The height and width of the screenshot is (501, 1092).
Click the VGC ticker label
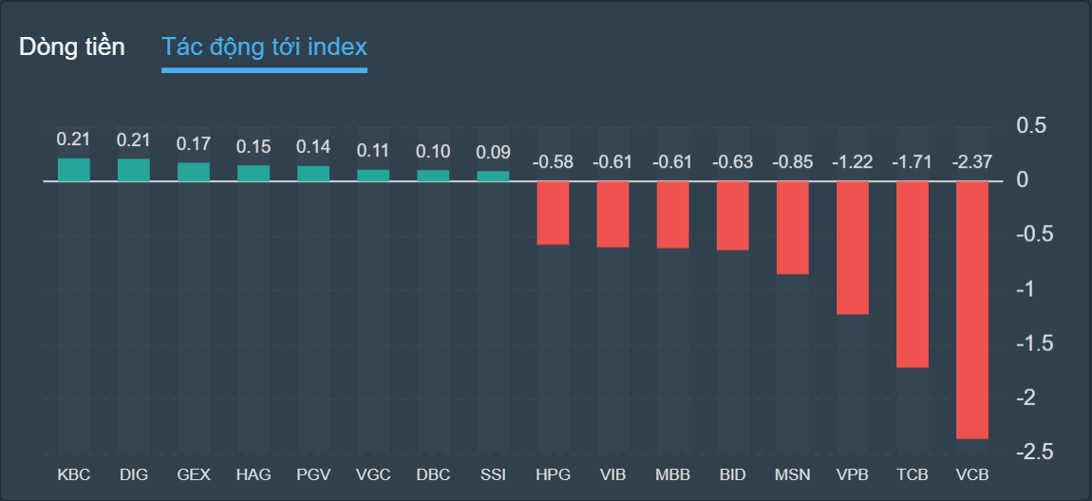[x=373, y=473]
